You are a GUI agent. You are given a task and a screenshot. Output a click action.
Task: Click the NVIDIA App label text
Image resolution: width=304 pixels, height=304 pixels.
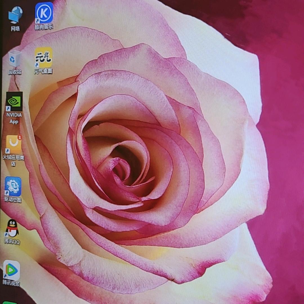(x=14, y=118)
